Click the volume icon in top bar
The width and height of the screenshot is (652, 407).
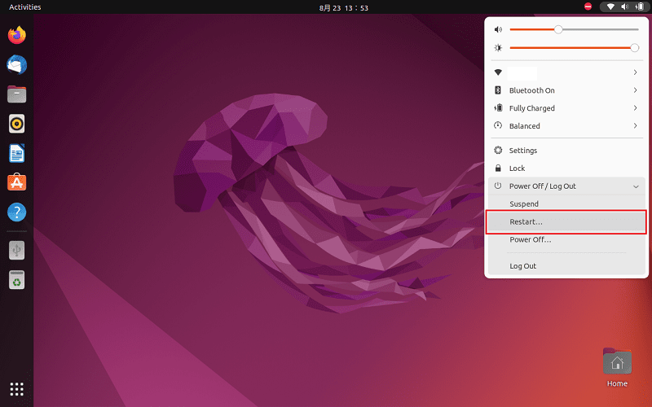[x=624, y=7]
